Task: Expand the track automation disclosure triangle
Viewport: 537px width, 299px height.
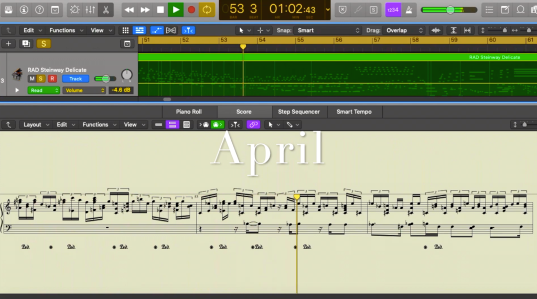Action: (17, 90)
